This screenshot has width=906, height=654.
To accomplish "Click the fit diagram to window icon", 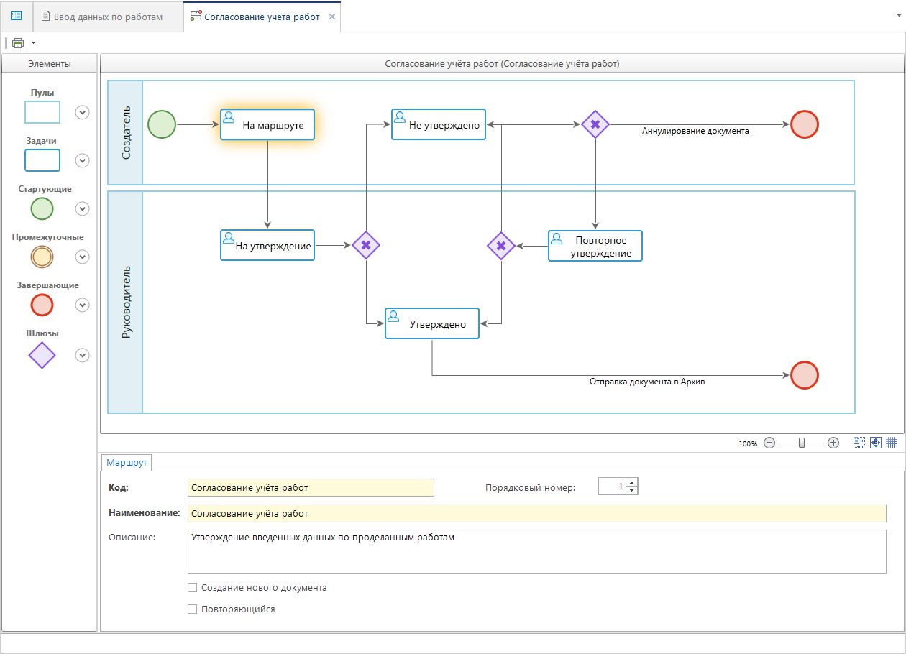I will pyautogui.click(x=876, y=443).
